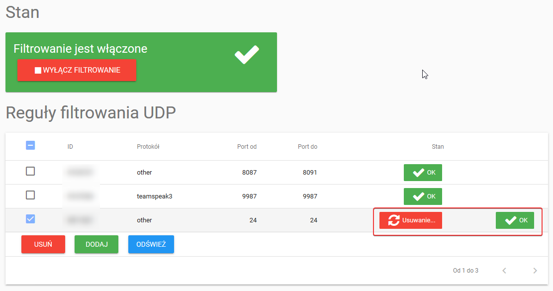Click the red Usuwanie... status button
The height and width of the screenshot is (291, 553).
pos(411,220)
